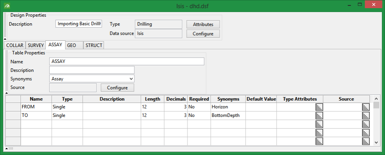
Task: Click the grid vertical scrollbar thumb
Action: tap(376, 105)
